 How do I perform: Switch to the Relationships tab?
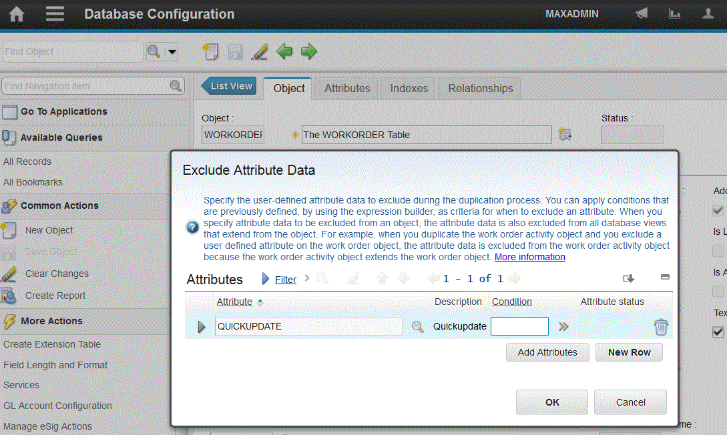tap(480, 88)
